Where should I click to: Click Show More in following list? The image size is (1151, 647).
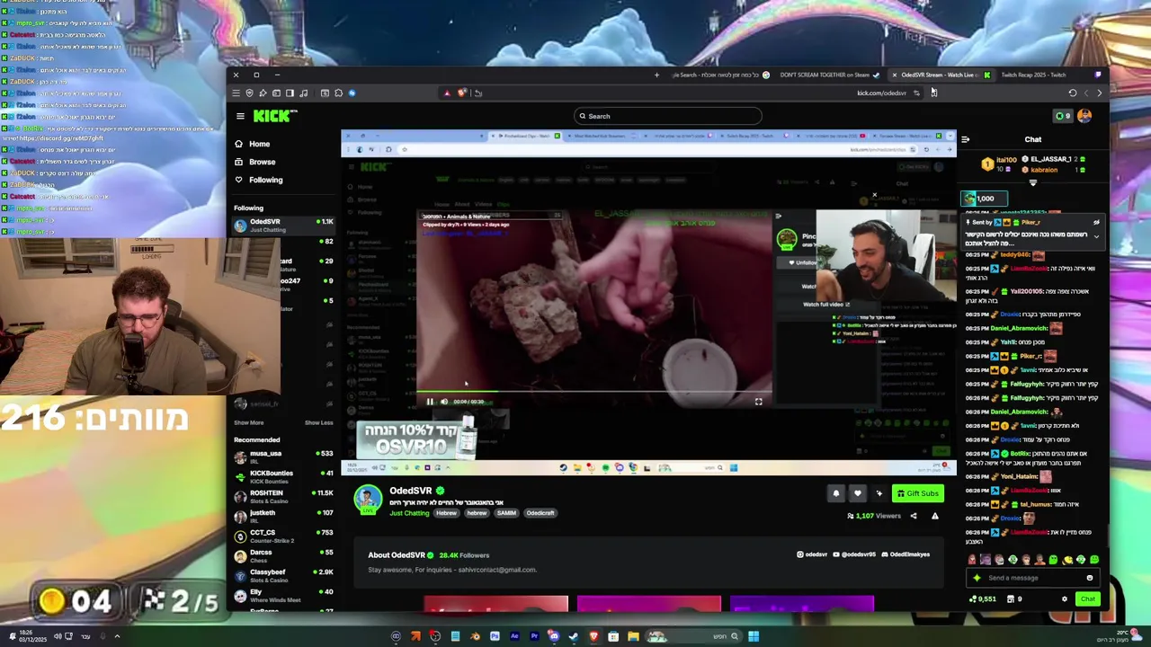click(249, 422)
